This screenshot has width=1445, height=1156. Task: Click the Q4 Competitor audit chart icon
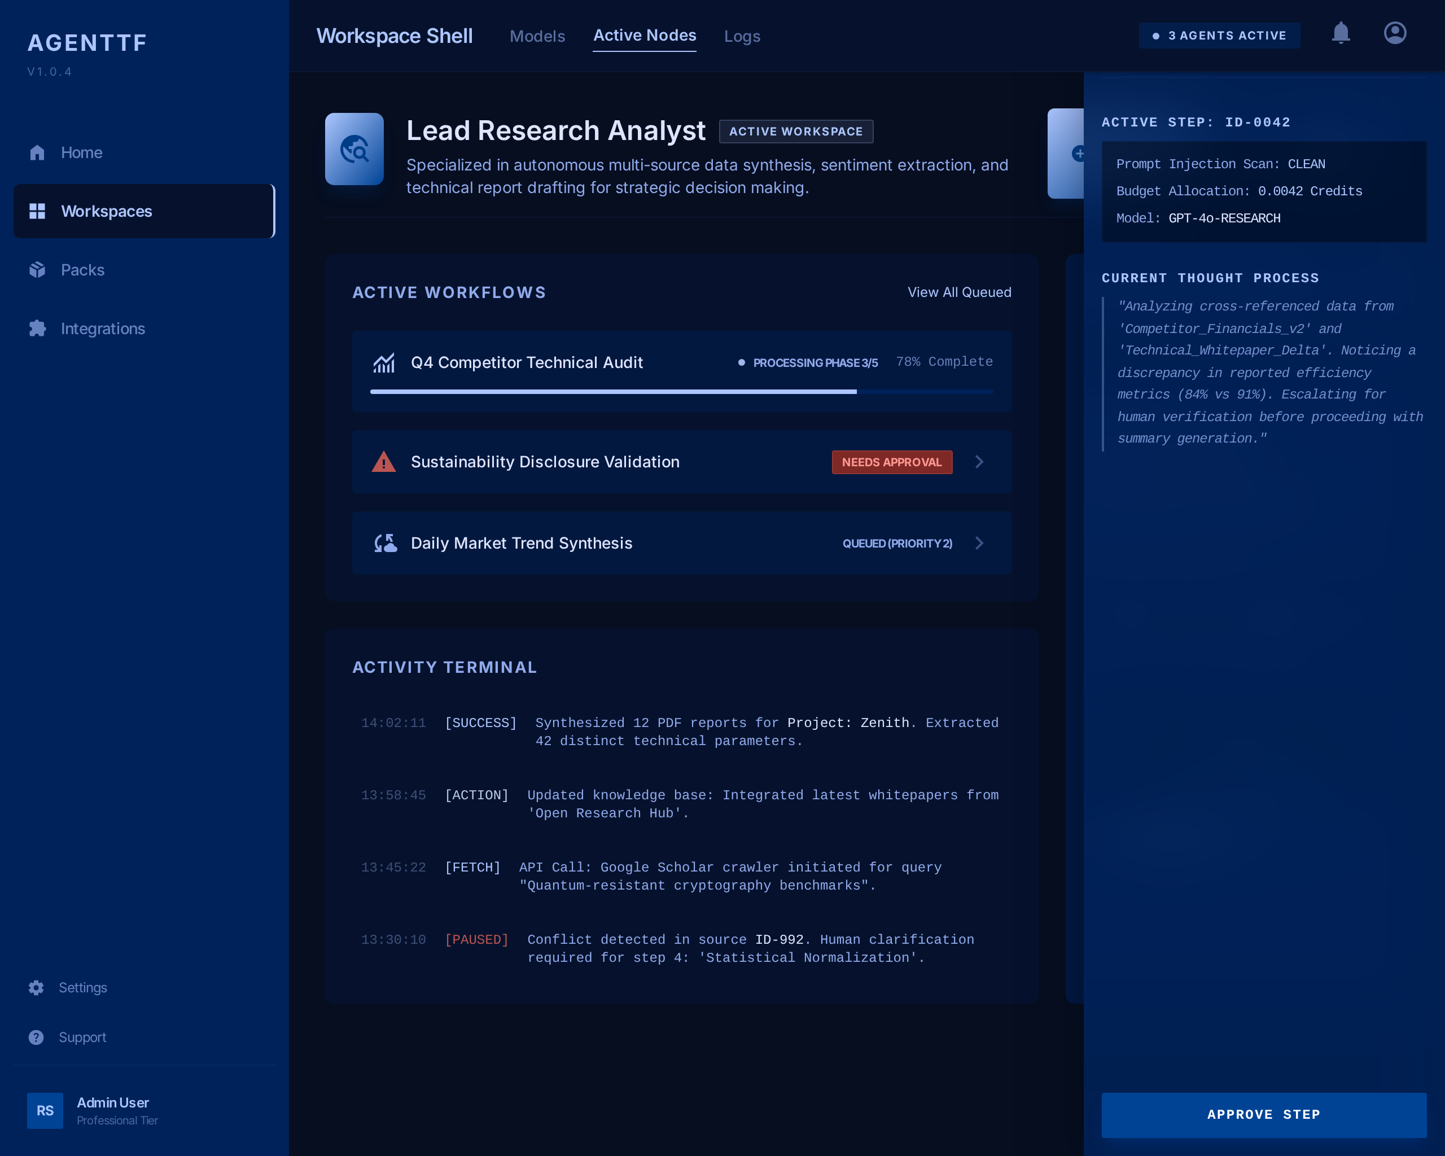coord(384,362)
